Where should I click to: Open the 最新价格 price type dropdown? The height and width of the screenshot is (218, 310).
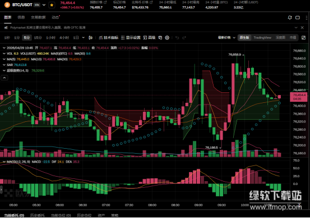pos(226,37)
